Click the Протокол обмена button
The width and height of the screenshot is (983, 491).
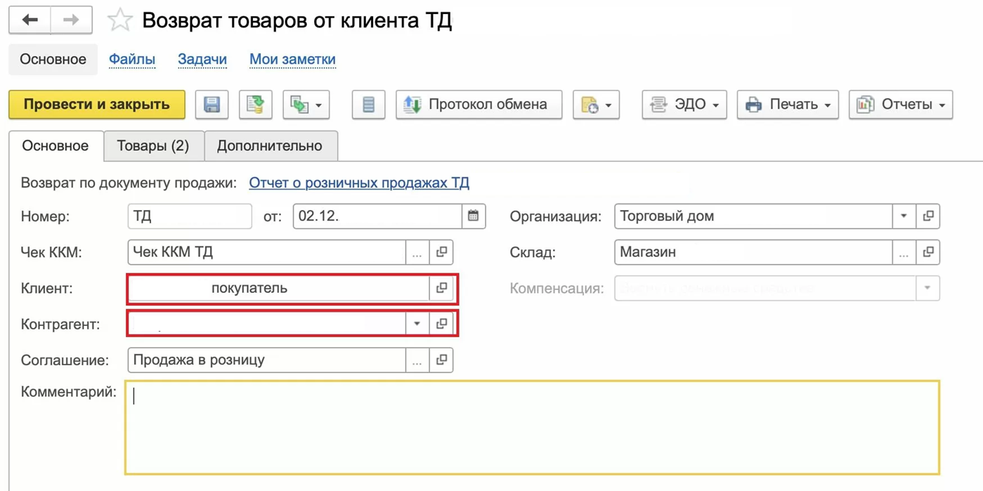coord(479,105)
